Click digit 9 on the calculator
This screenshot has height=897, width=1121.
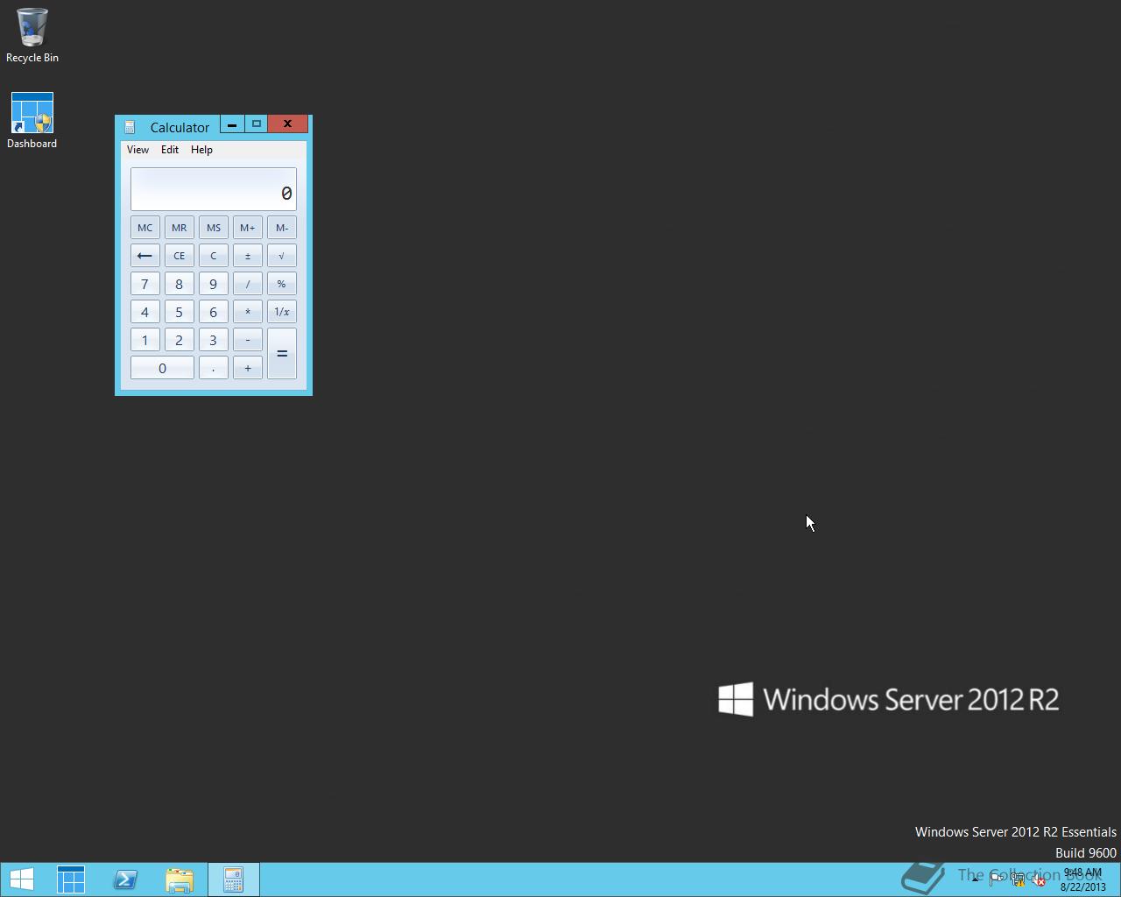coord(214,284)
